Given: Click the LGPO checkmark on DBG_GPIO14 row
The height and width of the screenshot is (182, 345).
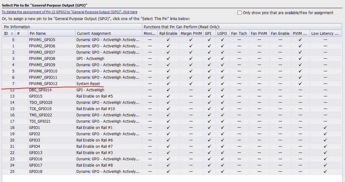Looking at the screenshot, I should (222, 90).
